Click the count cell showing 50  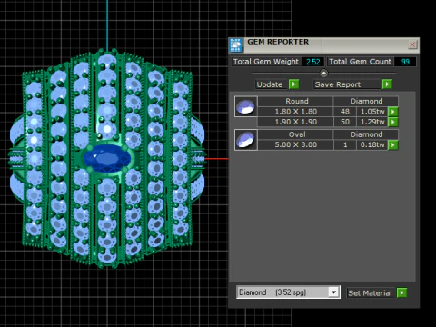[x=345, y=122]
